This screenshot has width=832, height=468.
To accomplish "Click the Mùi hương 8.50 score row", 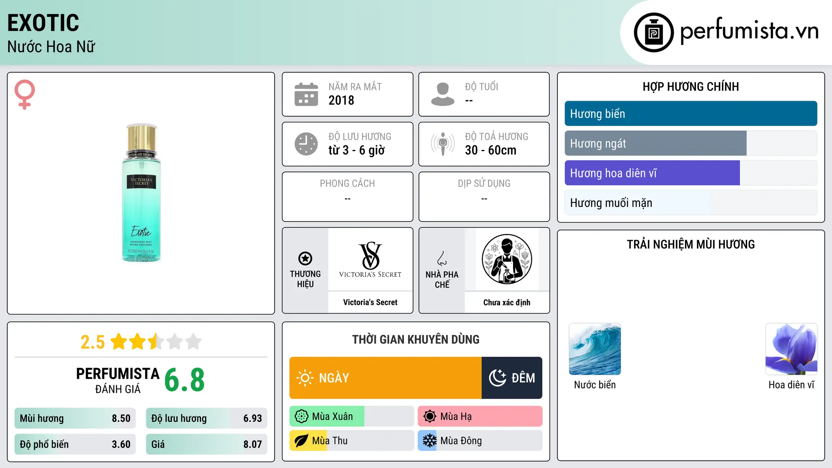I will 75,418.
